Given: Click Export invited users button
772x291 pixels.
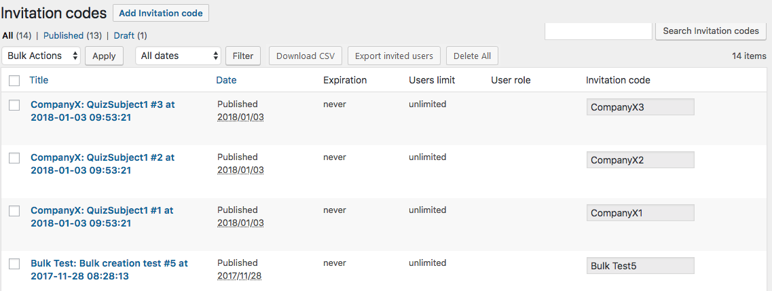Looking at the screenshot, I should click(x=394, y=56).
